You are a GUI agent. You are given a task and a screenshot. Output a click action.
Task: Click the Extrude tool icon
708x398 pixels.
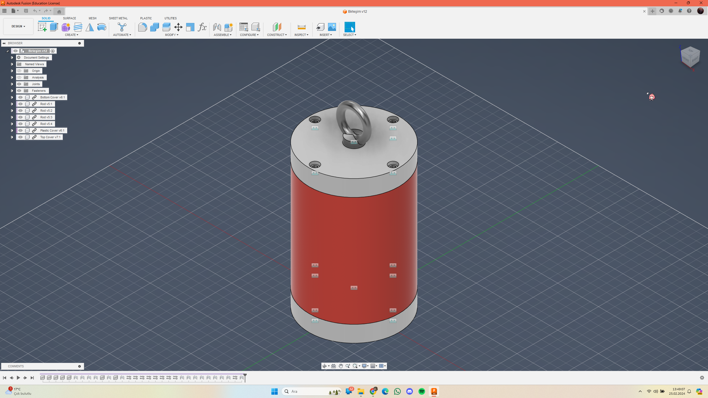(x=54, y=27)
